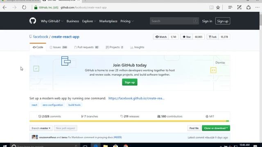Open reading view icon in address bar
The width and height of the screenshot is (262, 147).
click(211, 7)
